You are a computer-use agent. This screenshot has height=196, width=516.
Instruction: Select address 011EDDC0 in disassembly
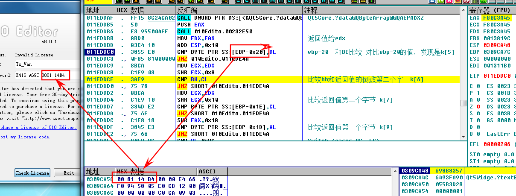tap(100, 52)
